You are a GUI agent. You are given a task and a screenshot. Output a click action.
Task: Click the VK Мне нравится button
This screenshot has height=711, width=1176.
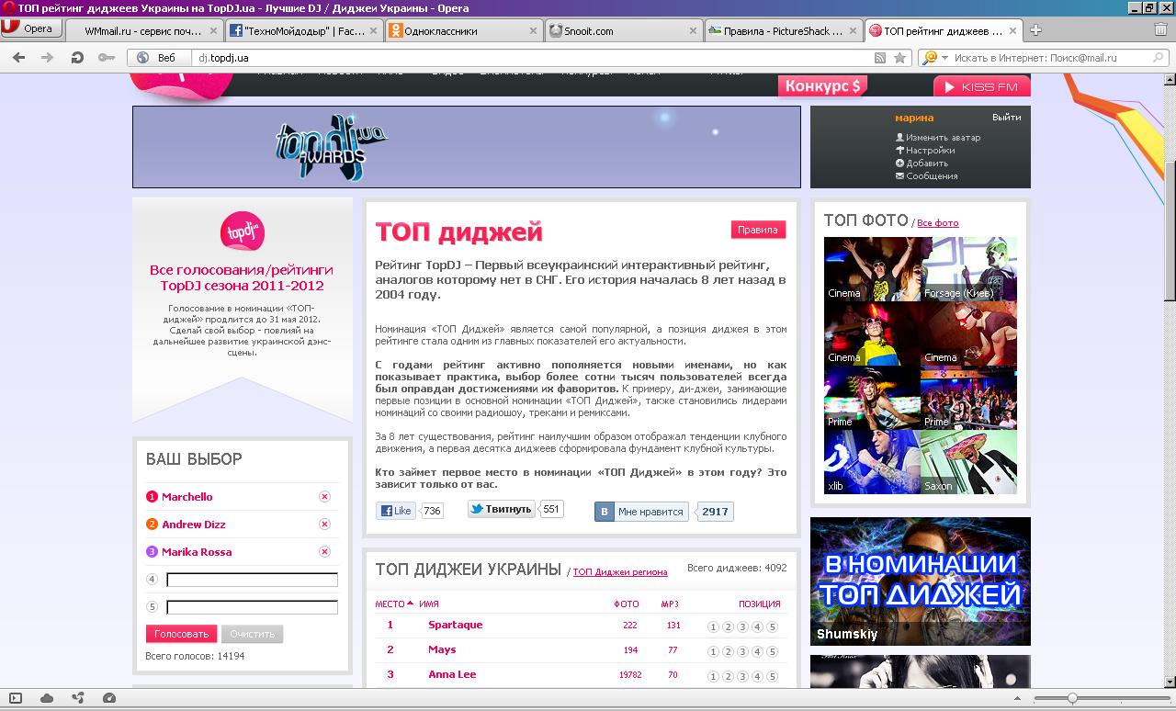643,512
